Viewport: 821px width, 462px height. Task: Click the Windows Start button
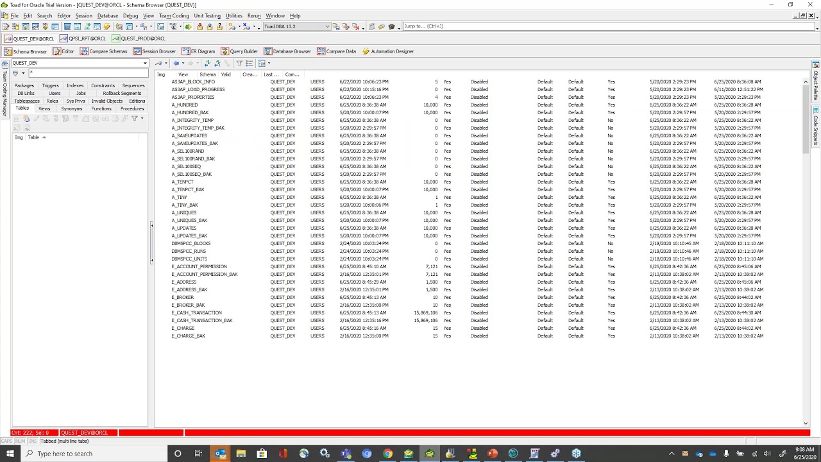[10, 454]
